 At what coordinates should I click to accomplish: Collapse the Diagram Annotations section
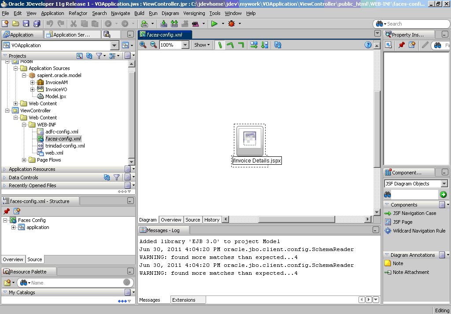pos(387,255)
